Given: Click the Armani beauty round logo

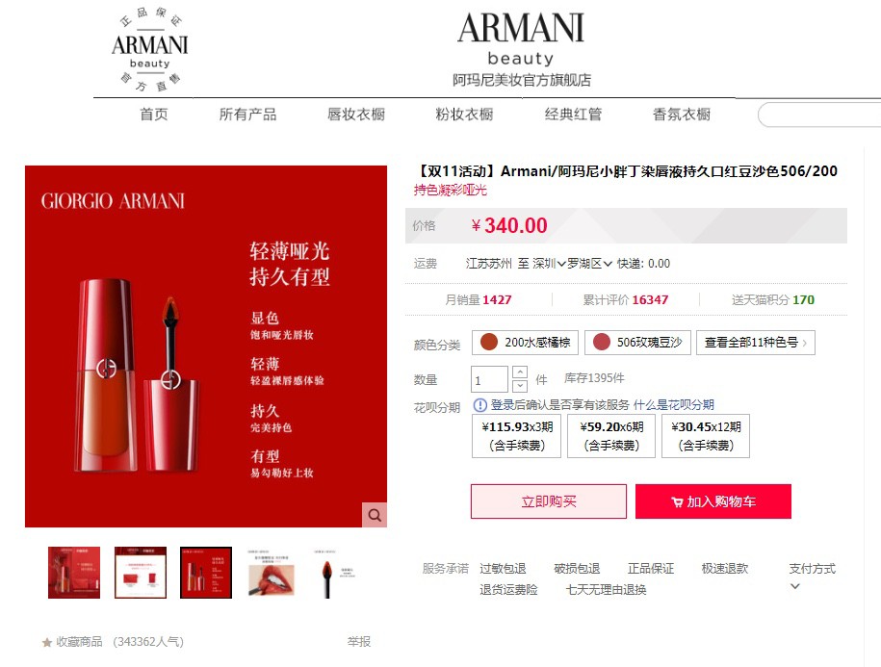Looking at the screenshot, I should [149, 50].
